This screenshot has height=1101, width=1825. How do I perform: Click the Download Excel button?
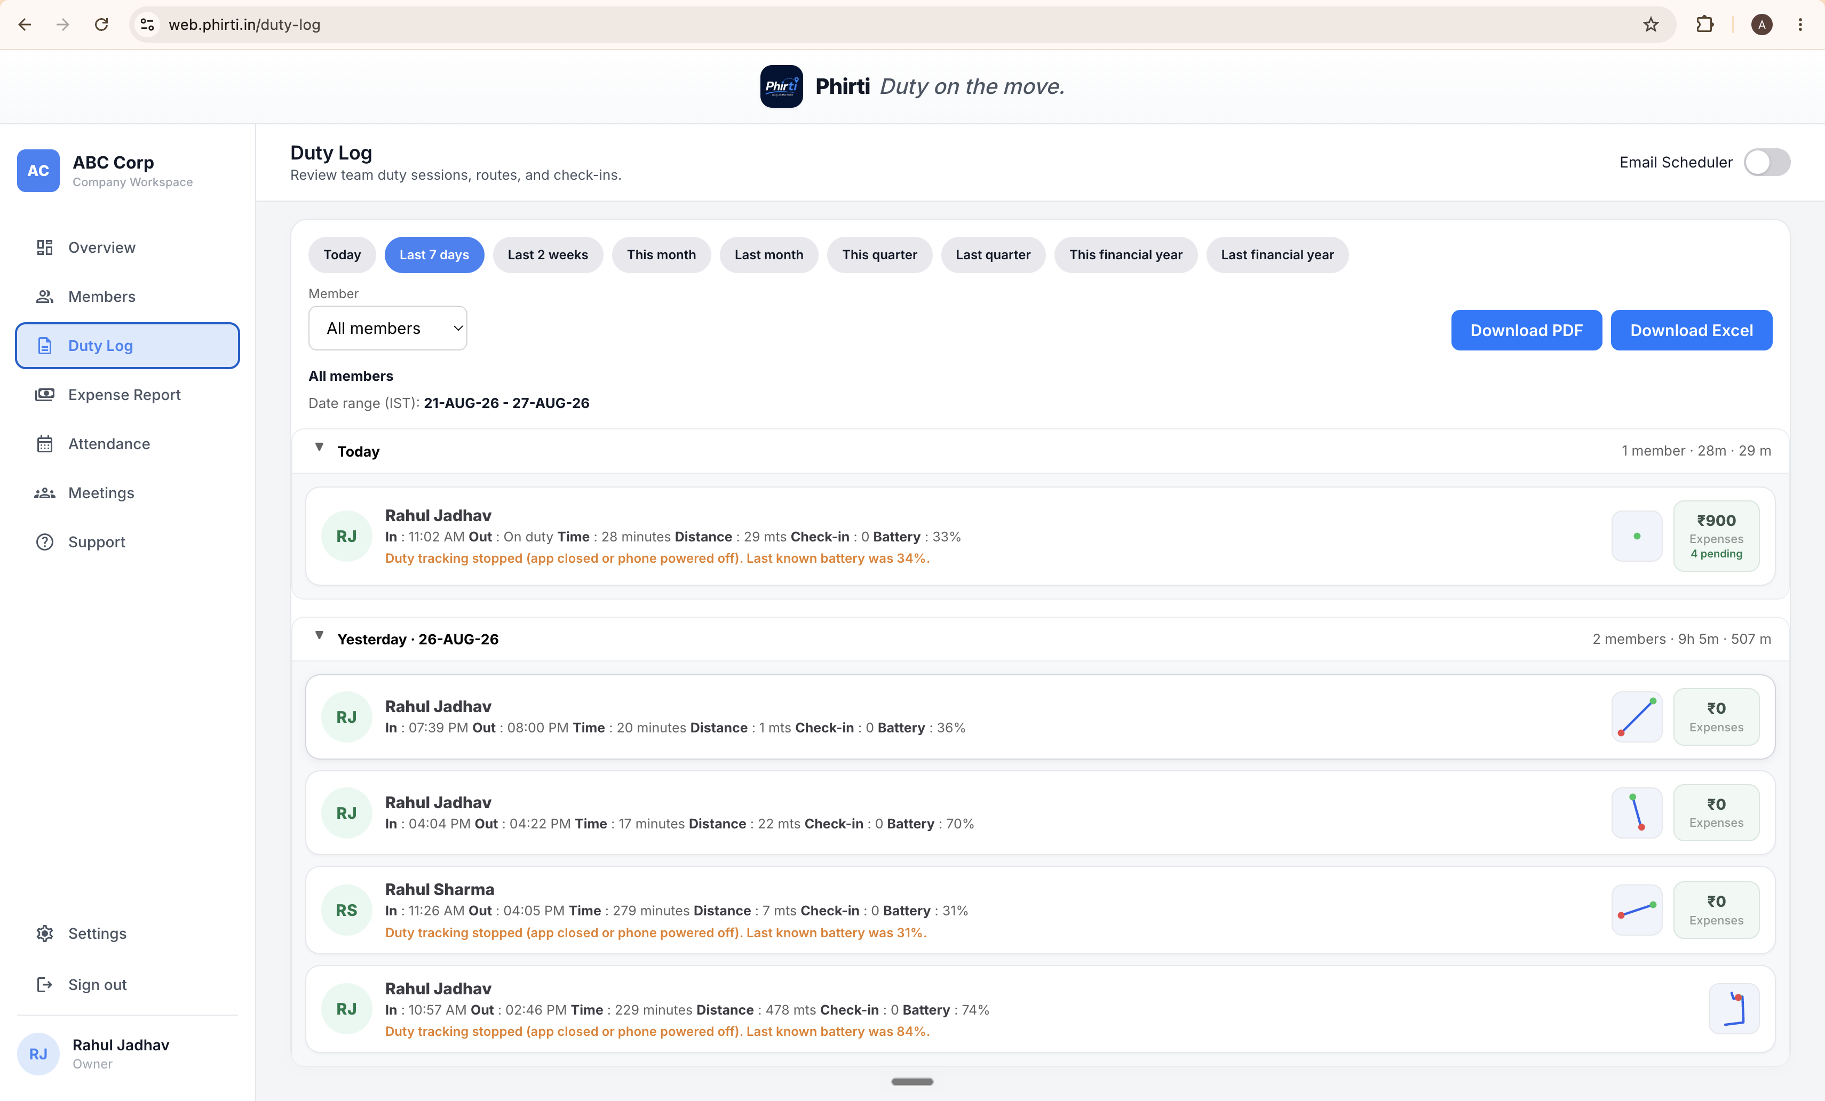[x=1692, y=330]
